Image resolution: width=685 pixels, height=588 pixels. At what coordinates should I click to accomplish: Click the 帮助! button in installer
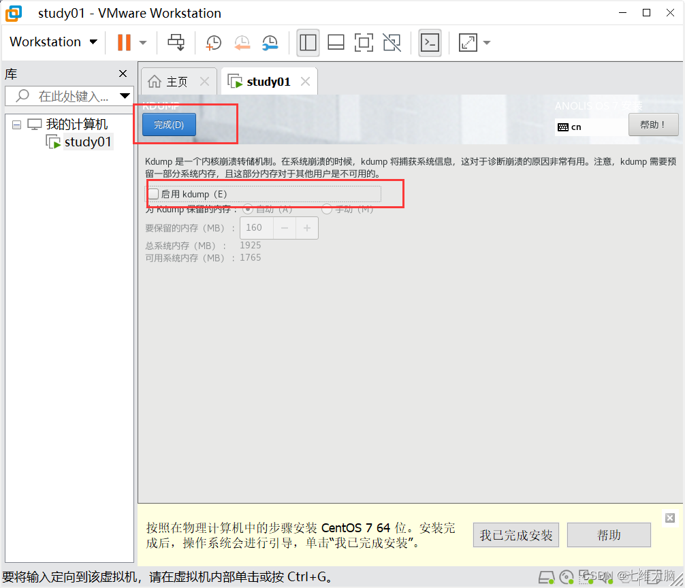[653, 125]
